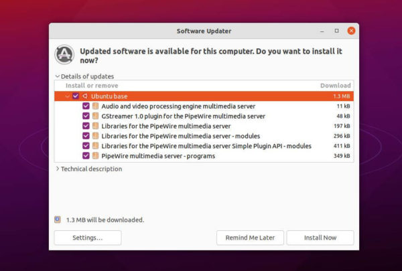Untick Libraries for the PipeWire multimedia server
Viewport: 402px width, 271px height.
[x=86, y=126]
